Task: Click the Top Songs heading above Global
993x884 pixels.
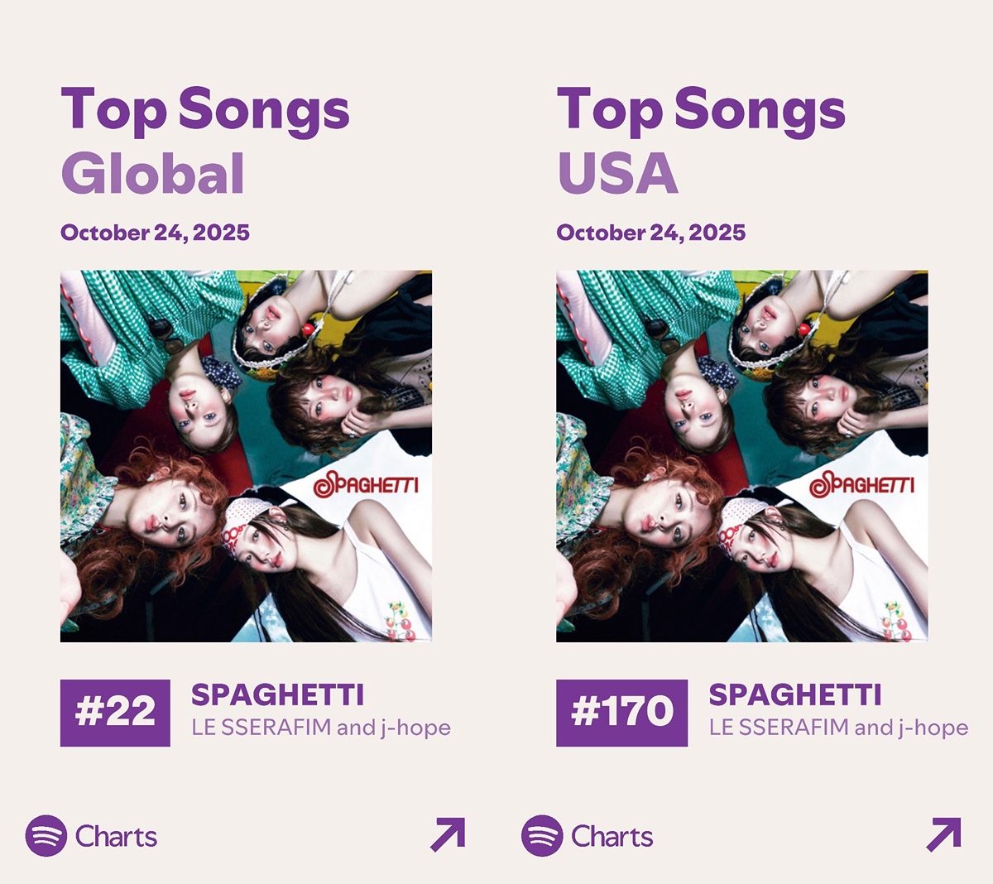Action: (x=205, y=110)
